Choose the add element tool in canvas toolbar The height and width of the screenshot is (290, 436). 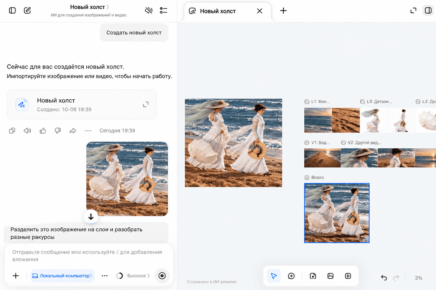[291, 276]
